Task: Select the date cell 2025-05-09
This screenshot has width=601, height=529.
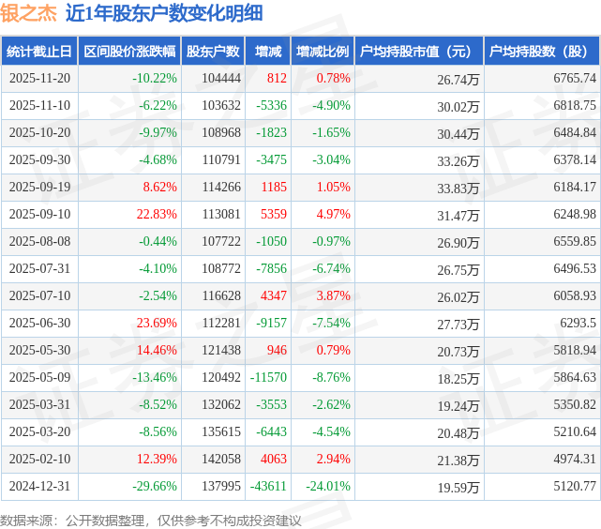Action: (x=40, y=378)
